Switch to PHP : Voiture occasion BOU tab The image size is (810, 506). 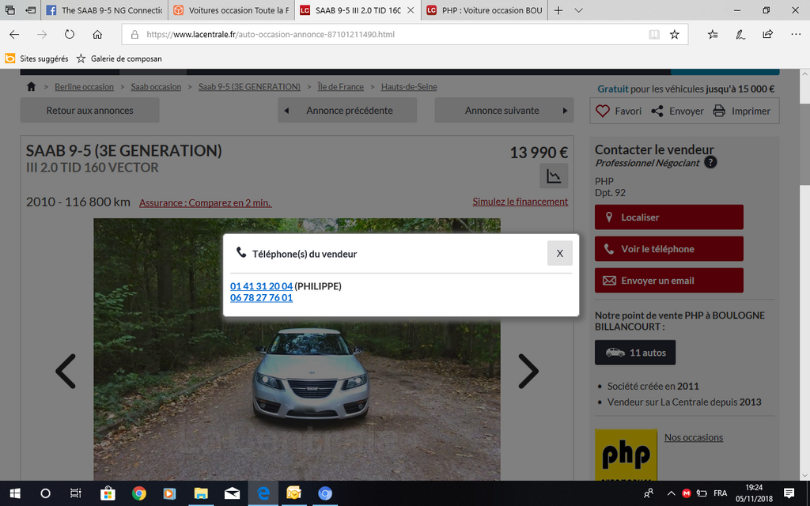click(x=484, y=10)
